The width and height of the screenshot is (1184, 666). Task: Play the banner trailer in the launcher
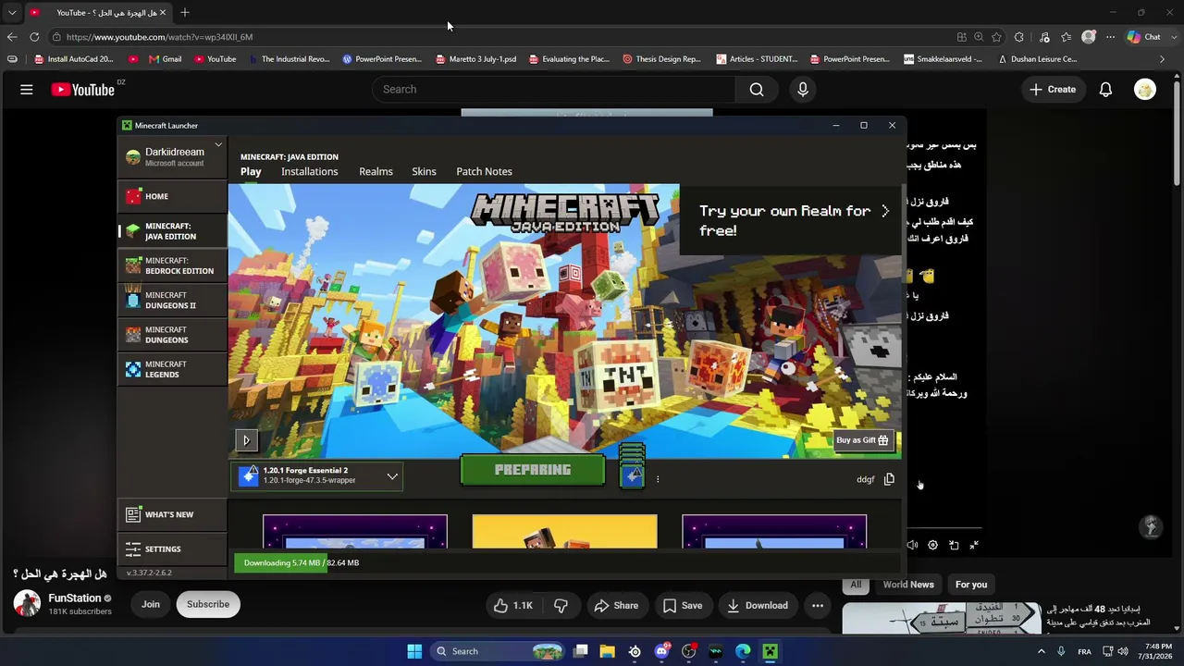[x=246, y=440]
